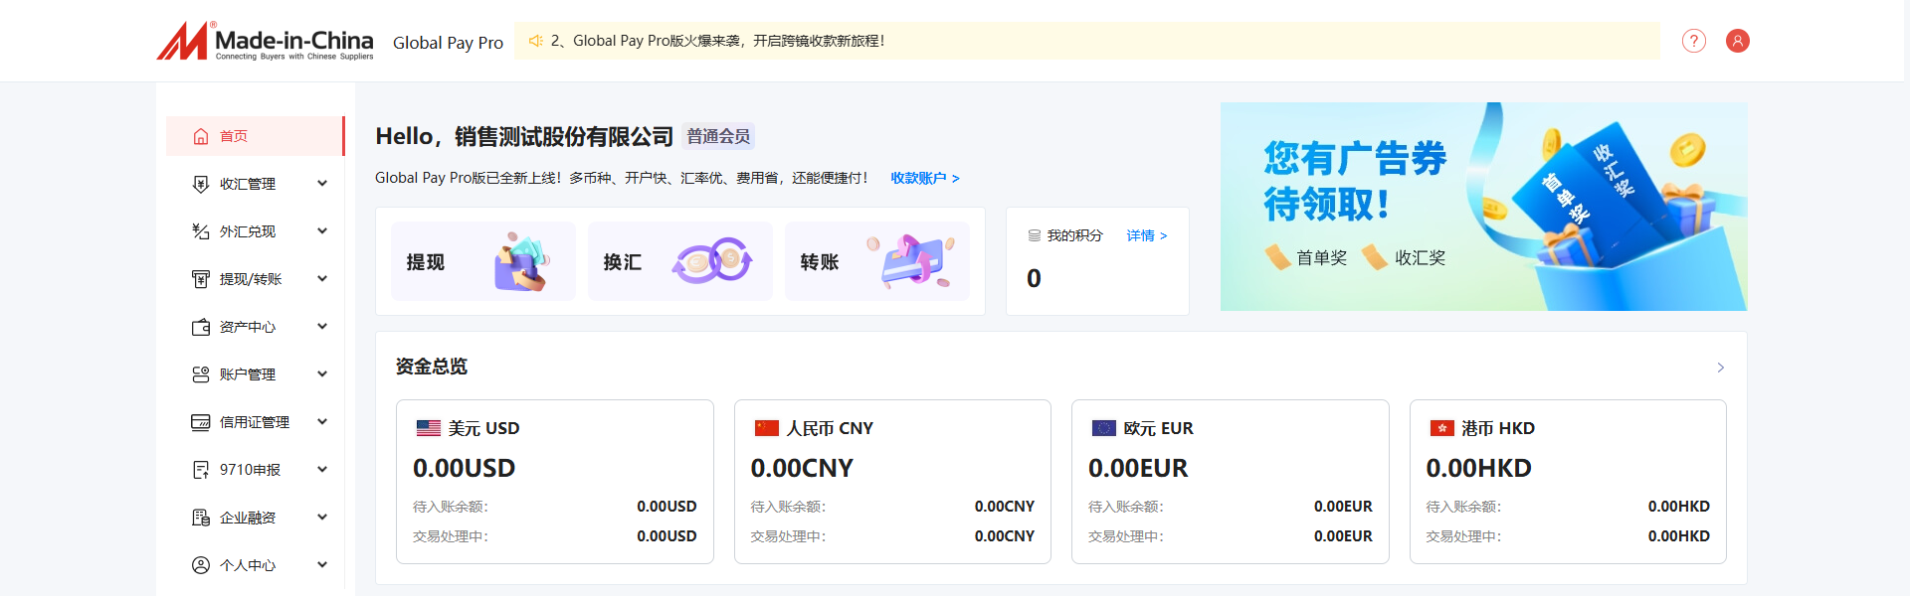Click the 转账 transfer button
This screenshot has width=1910, height=596.
point(876,261)
